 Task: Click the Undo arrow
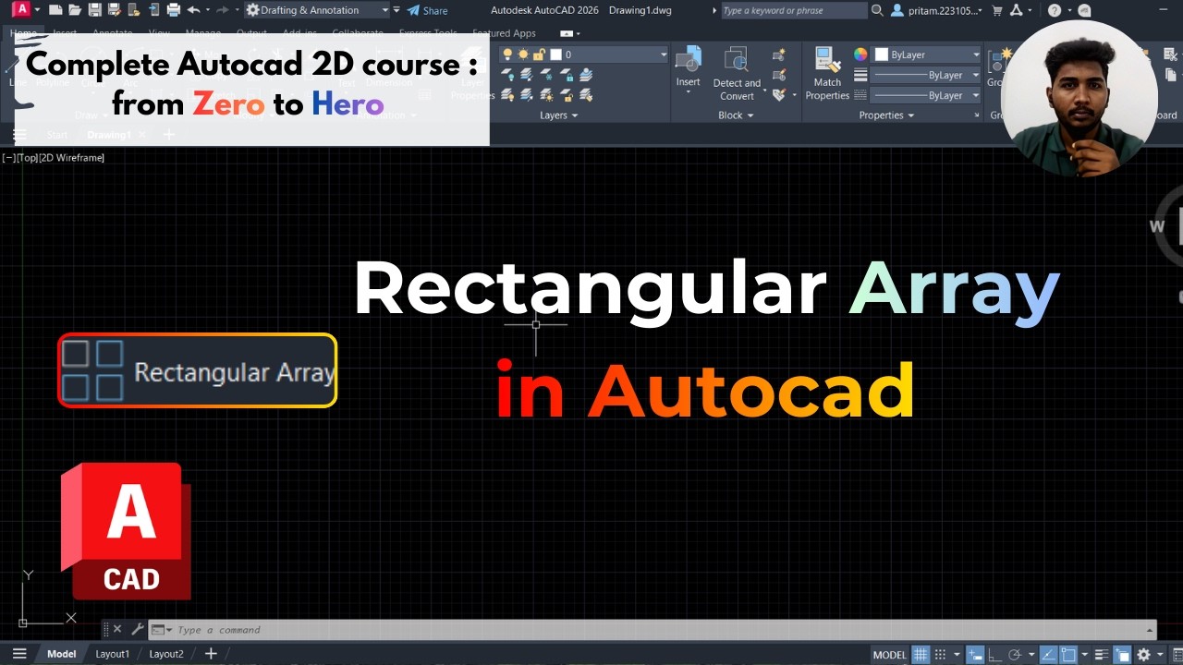click(x=193, y=10)
